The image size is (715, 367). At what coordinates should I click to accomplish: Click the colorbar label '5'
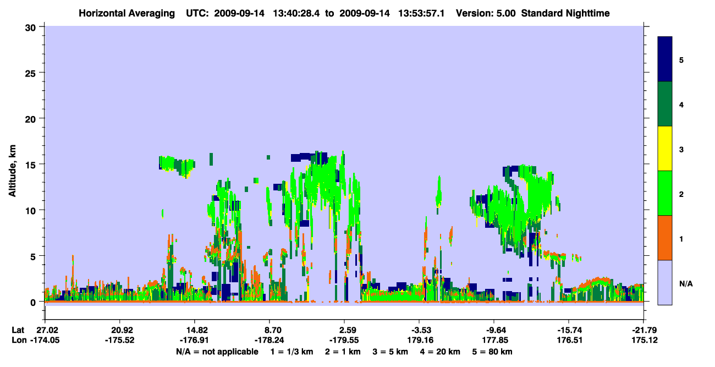(681, 59)
